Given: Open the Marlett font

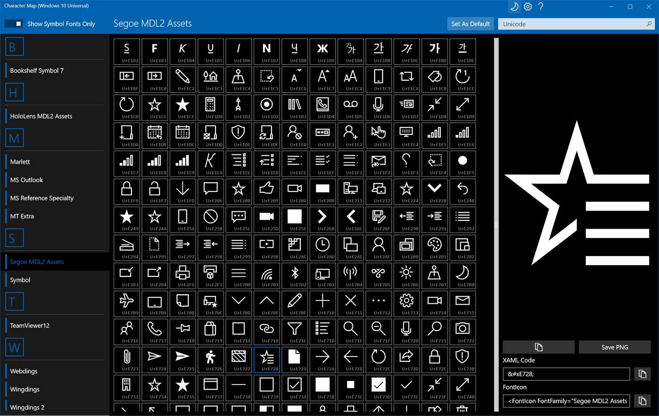Looking at the screenshot, I should click(20, 162).
